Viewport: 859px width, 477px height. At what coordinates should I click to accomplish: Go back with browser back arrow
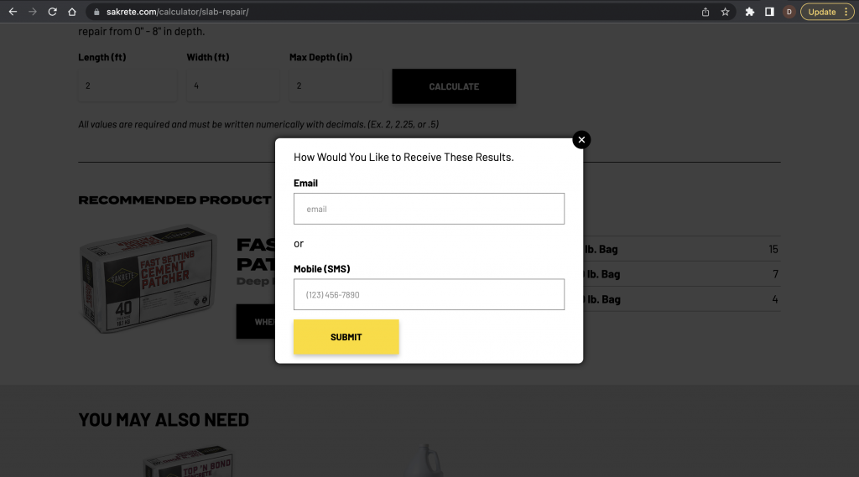click(x=13, y=12)
